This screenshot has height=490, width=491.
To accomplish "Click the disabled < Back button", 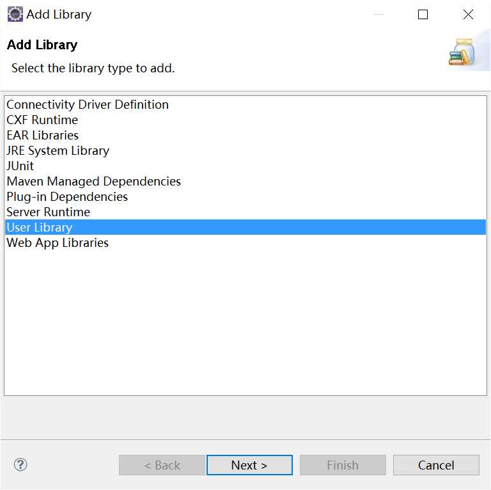I will click(162, 465).
